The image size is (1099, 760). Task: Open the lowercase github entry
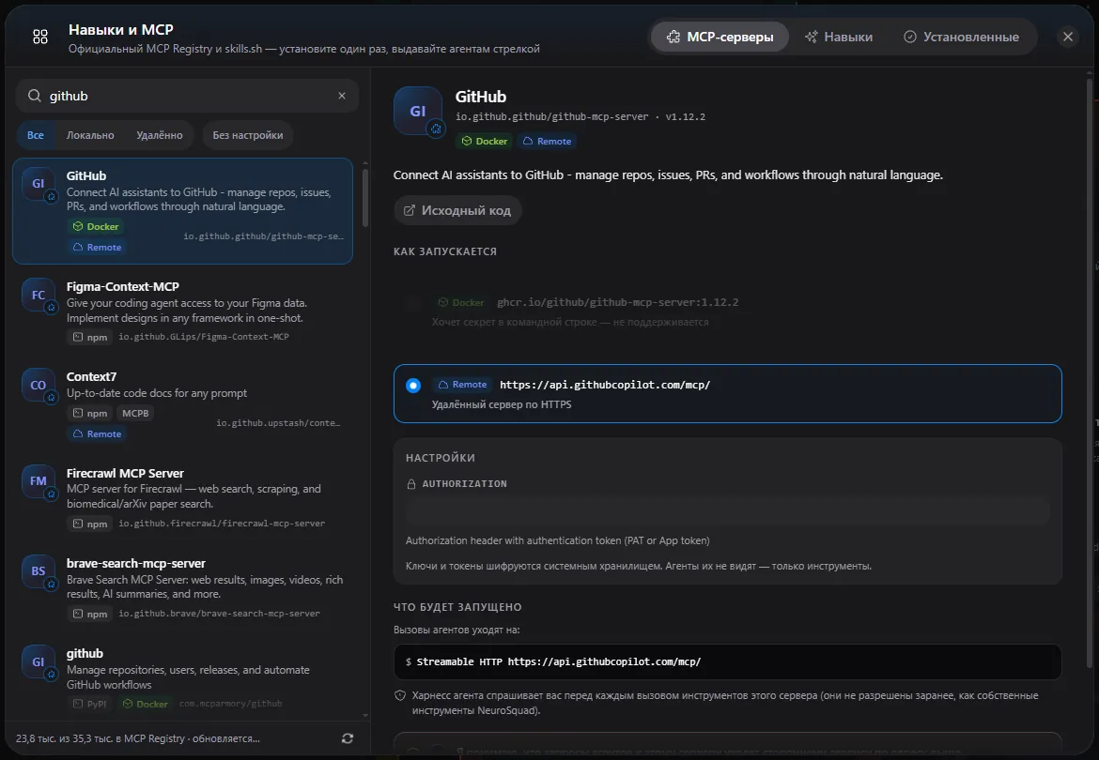click(x=182, y=677)
